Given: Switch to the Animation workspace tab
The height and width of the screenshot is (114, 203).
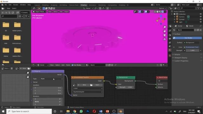Looking at the screenshot, I should click(92, 5).
